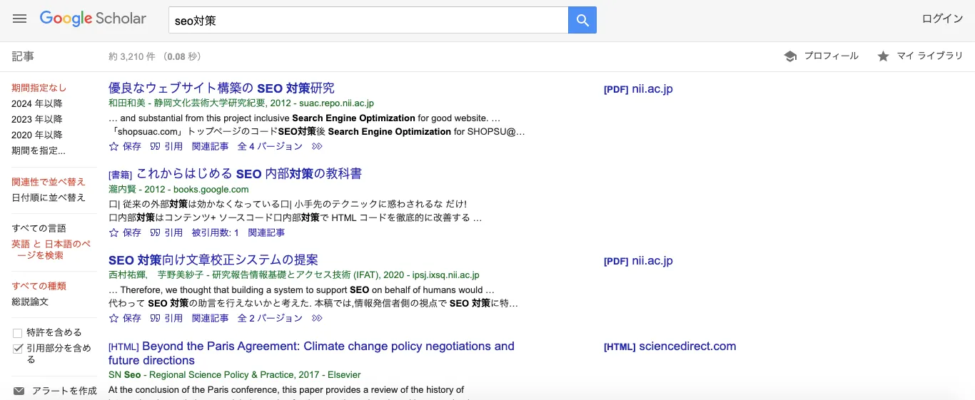Select 期間指定なし filter

(x=39, y=88)
